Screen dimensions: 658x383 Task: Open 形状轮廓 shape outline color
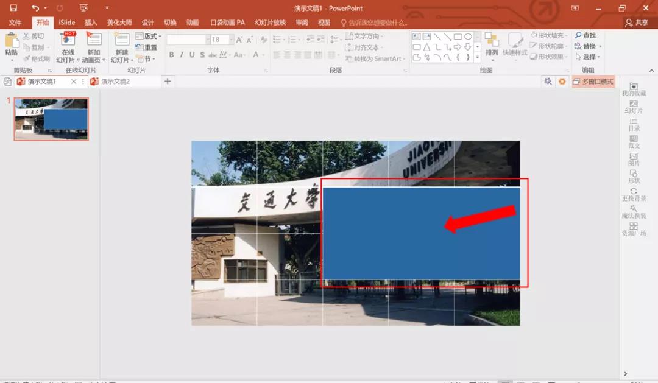(549, 46)
